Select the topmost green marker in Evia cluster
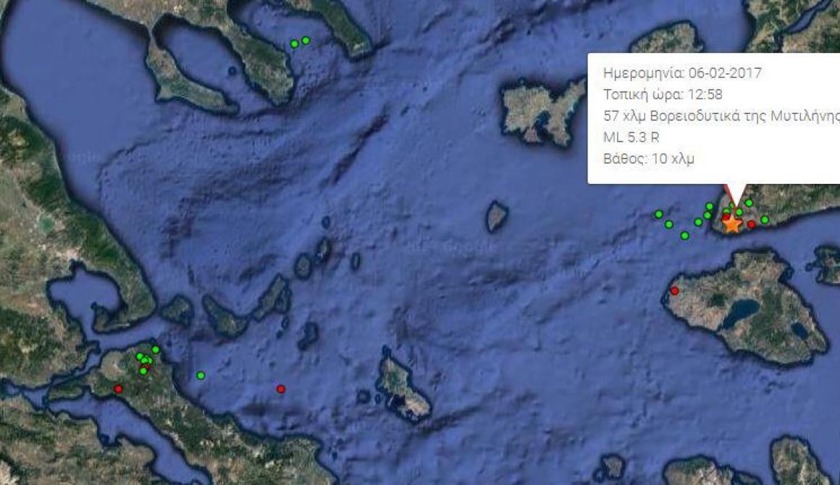 156,350
